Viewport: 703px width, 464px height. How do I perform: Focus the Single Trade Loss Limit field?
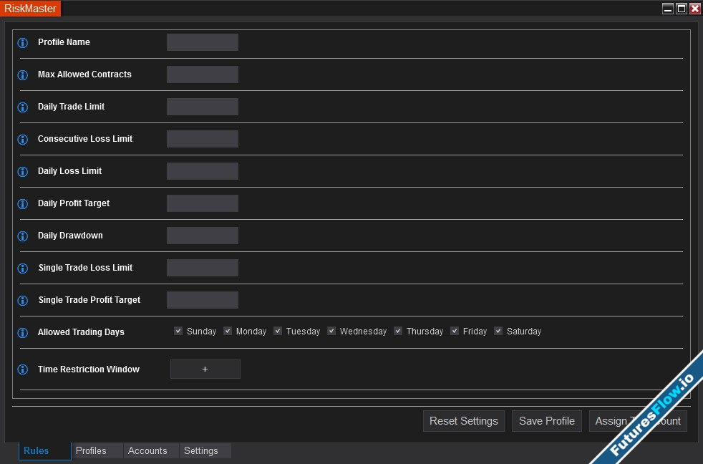[203, 268]
